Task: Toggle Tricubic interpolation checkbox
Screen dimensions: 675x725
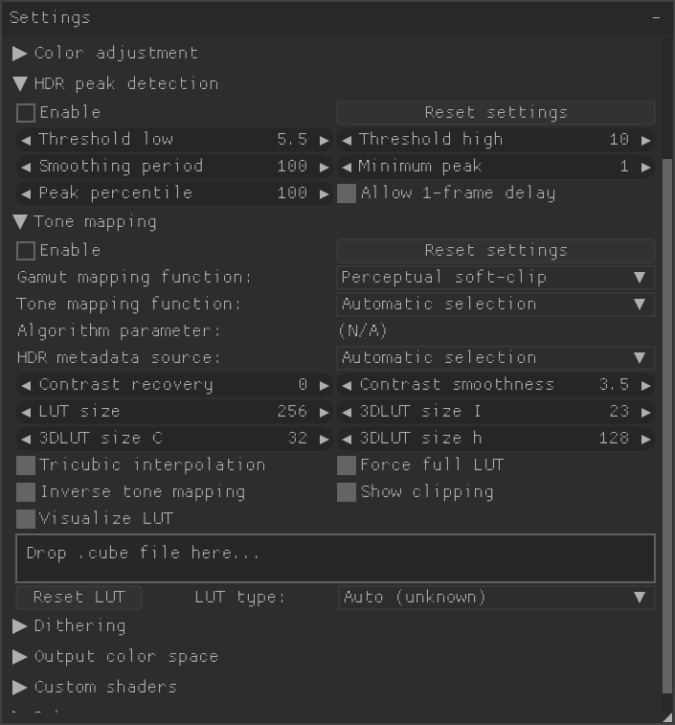Action: coord(26,465)
